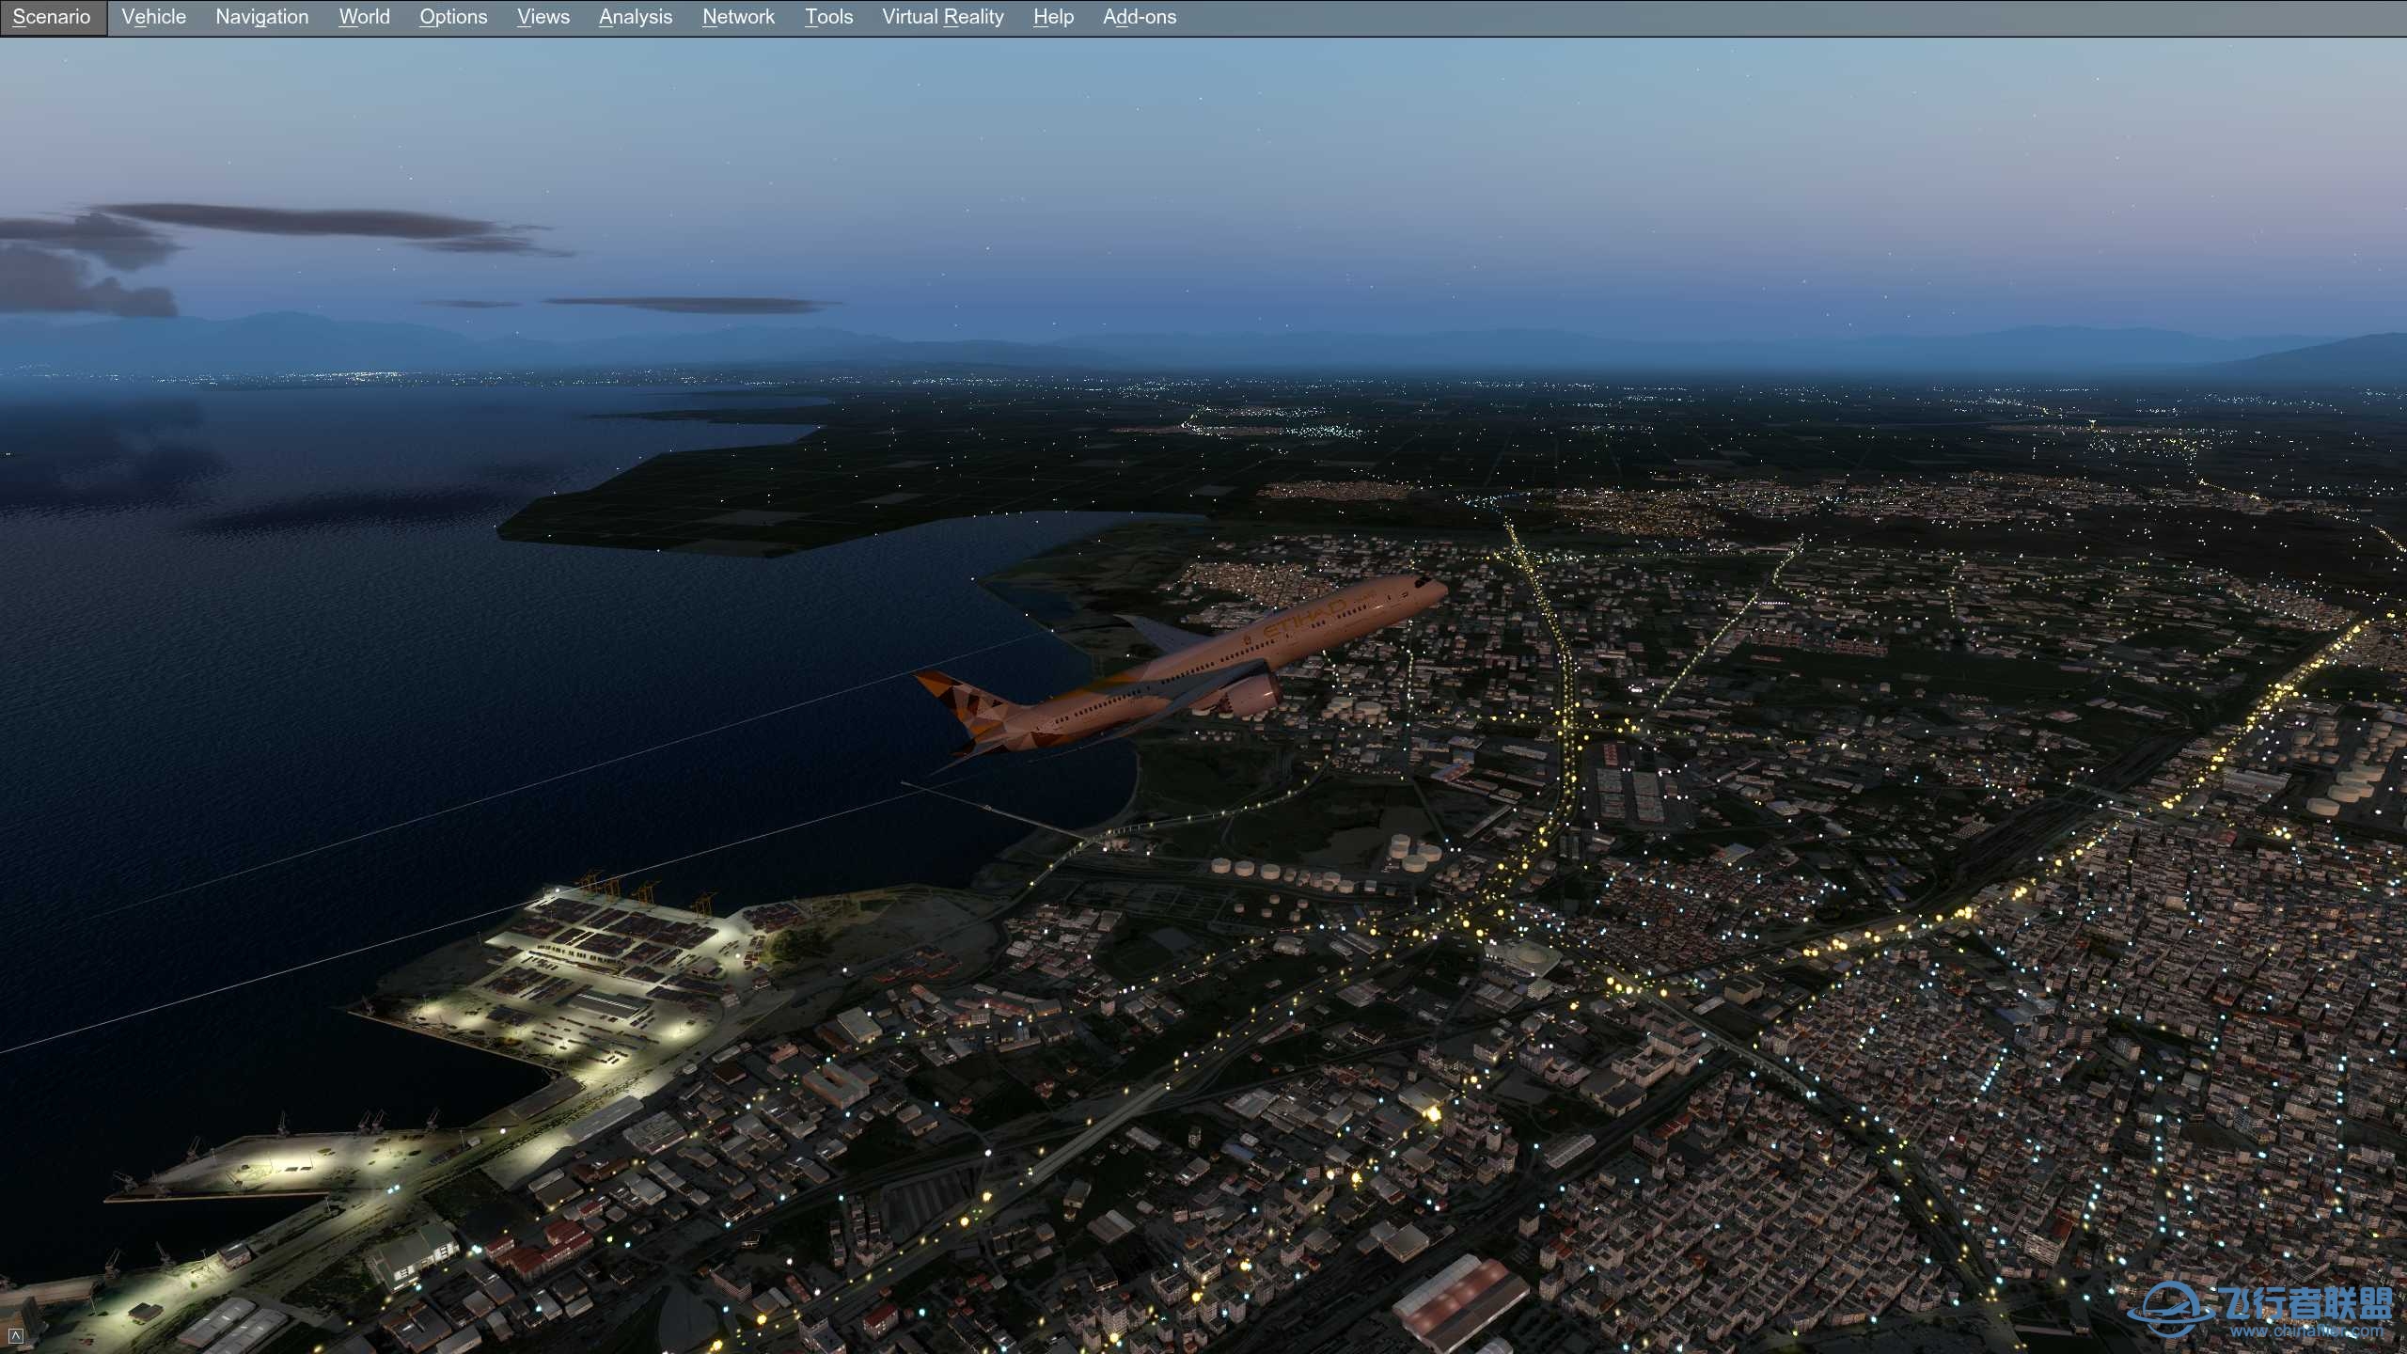This screenshot has height=1354, width=2407.
Task: Open the Virtual Reality menu
Action: click(x=942, y=17)
